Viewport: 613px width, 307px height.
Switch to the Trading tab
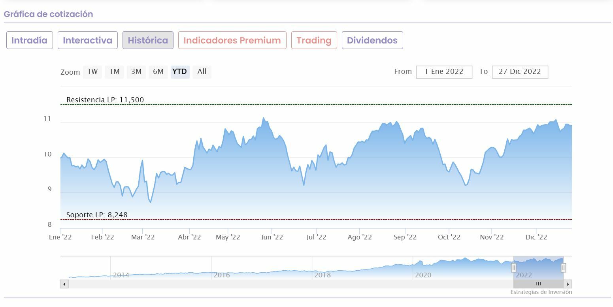point(314,40)
